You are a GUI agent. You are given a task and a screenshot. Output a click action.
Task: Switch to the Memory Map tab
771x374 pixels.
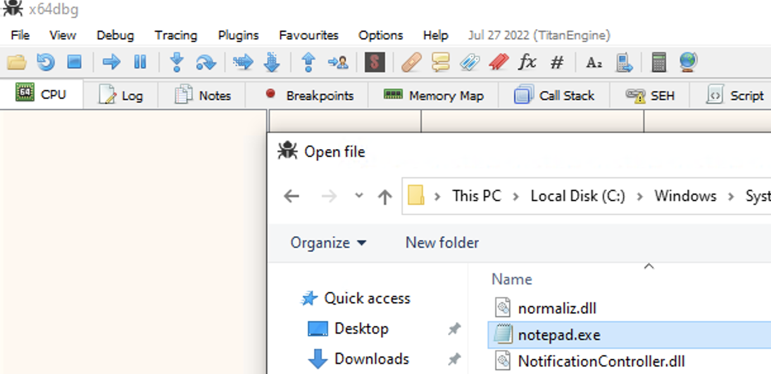click(x=434, y=96)
